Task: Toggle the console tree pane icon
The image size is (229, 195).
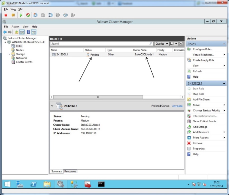Action: (x=22, y=32)
